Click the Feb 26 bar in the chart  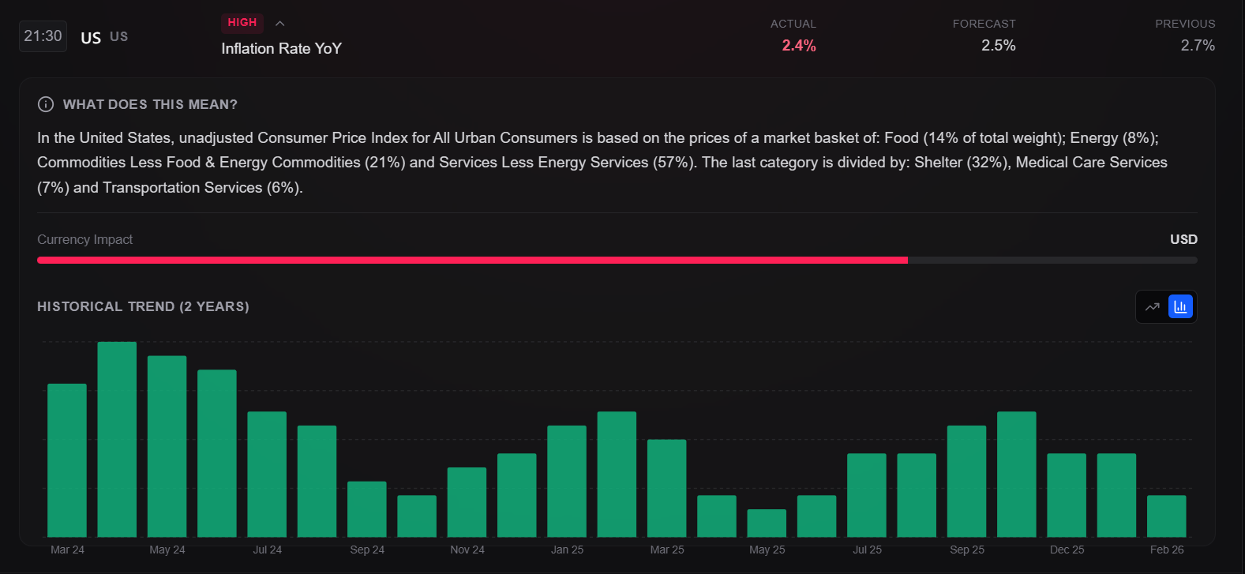pos(1166,516)
